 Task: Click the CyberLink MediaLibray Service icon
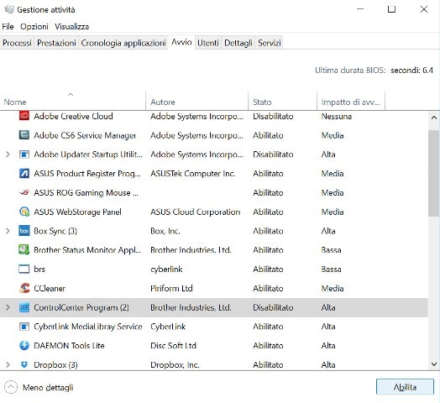coord(24,327)
